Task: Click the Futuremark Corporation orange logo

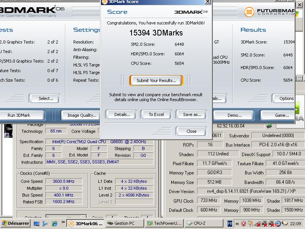Action: [249, 12]
